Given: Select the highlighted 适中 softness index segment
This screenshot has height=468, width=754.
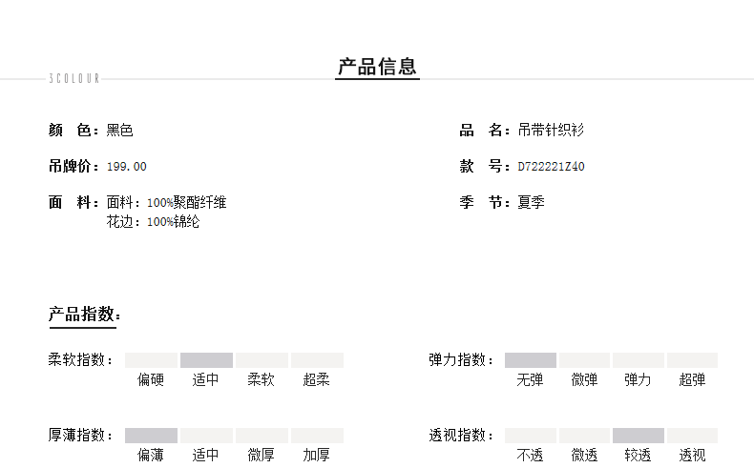Looking at the screenshot, I should click(206, 360).
